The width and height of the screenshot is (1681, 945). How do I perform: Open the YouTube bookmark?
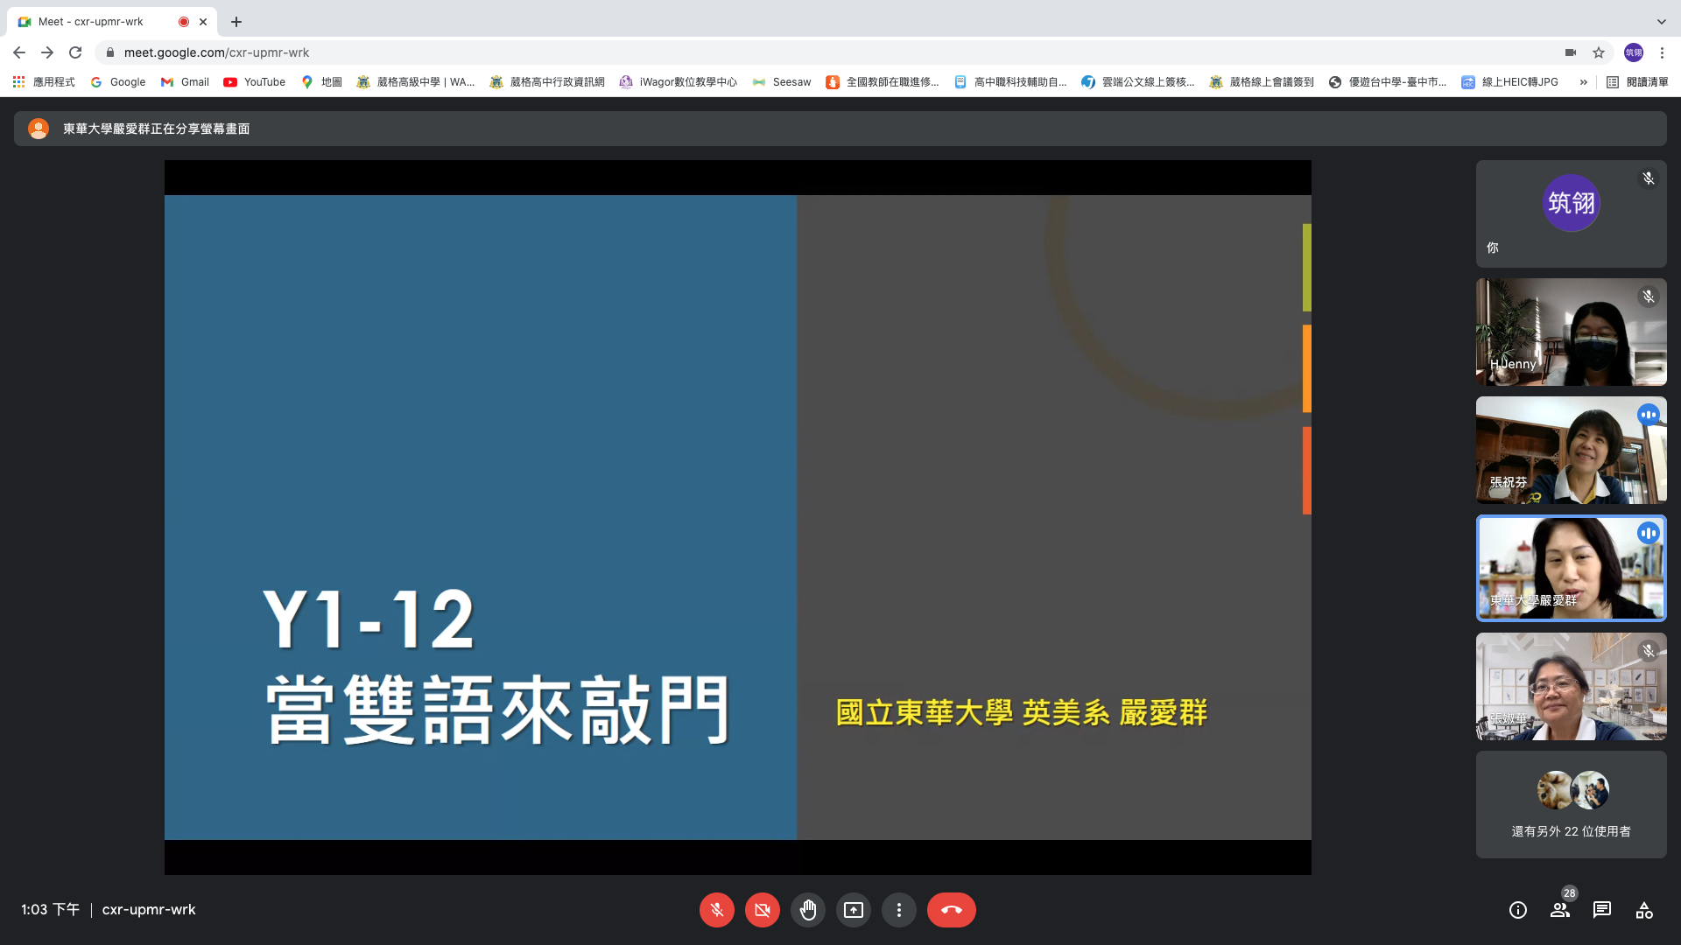point(255,82)
